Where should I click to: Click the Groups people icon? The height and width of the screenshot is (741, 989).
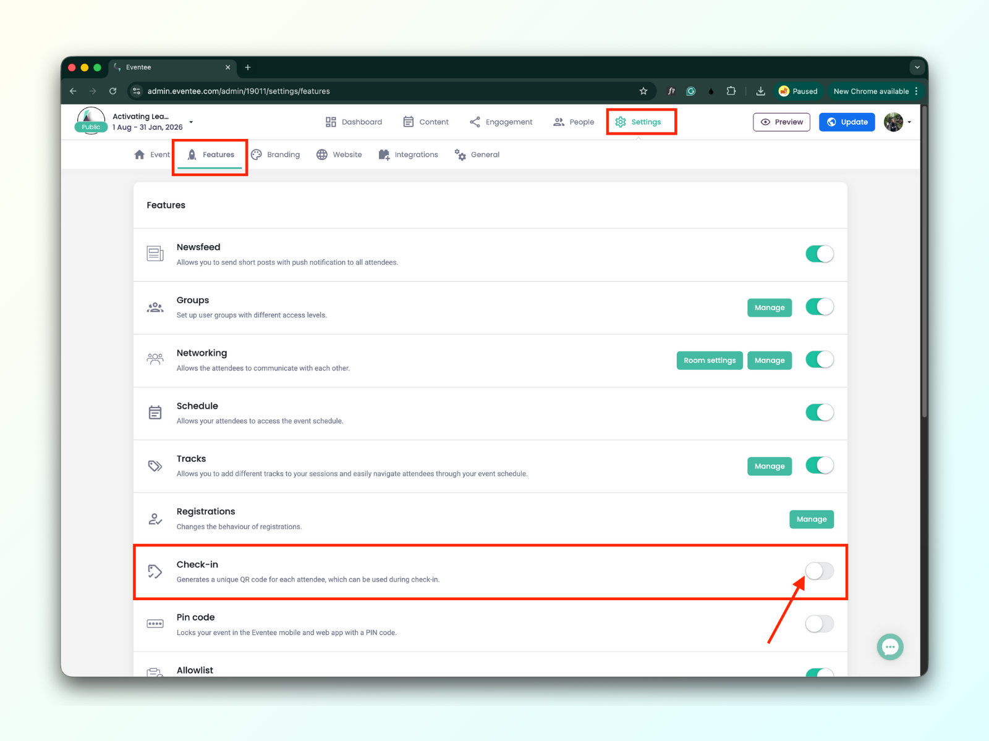(x=155, y=307)
